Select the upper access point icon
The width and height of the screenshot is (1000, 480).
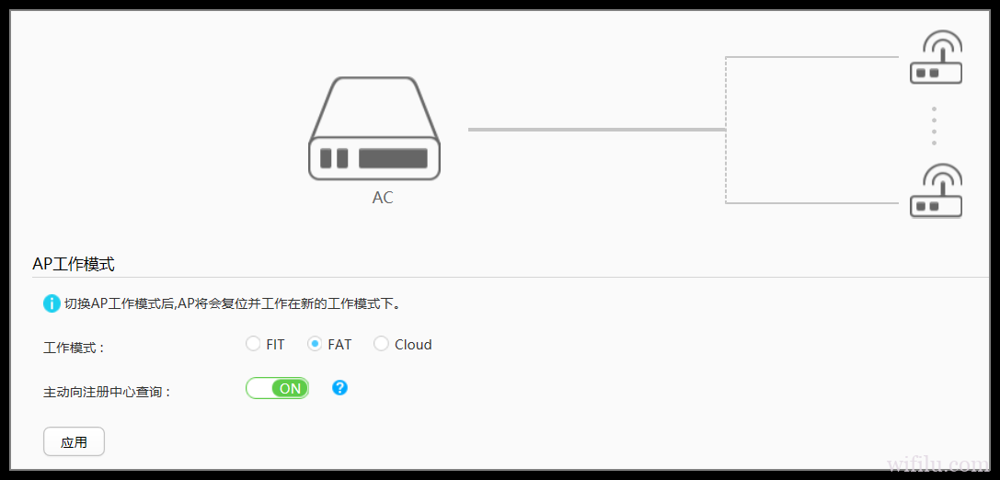936,57
